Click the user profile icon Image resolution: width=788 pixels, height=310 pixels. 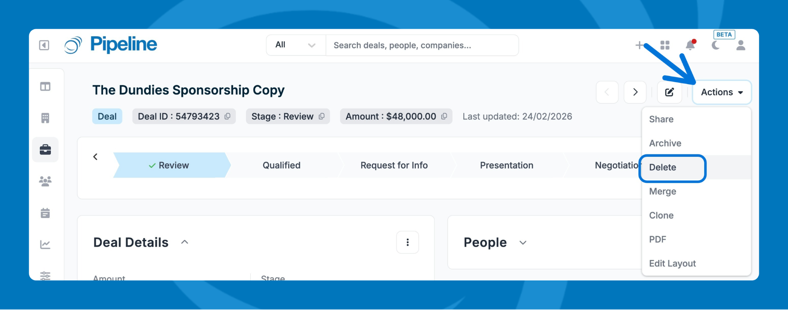point(740,45)
